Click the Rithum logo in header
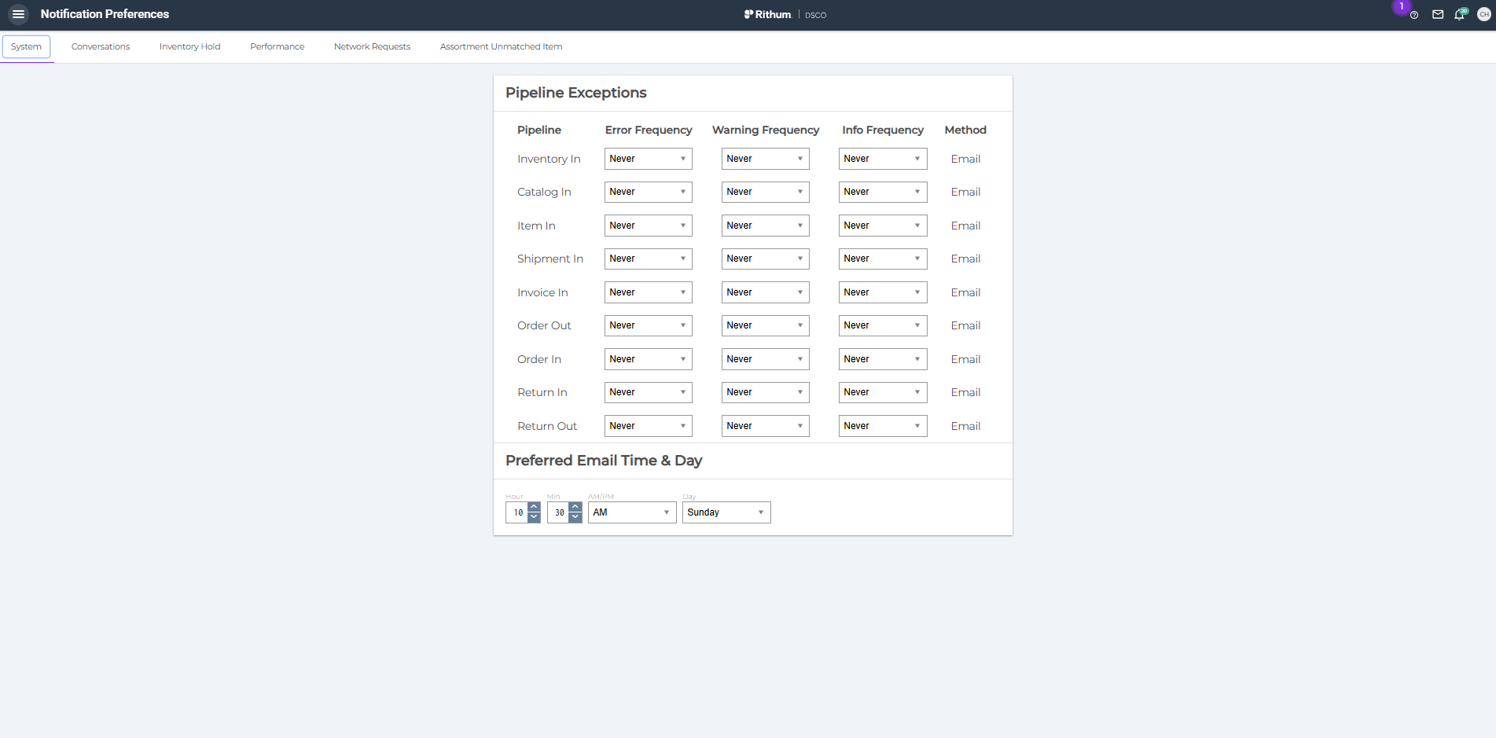 (x=768, y=14)
